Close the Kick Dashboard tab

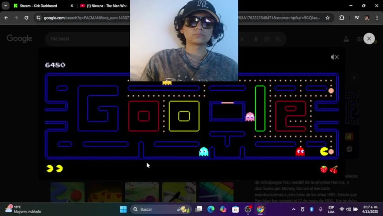[x=72, y=6]
